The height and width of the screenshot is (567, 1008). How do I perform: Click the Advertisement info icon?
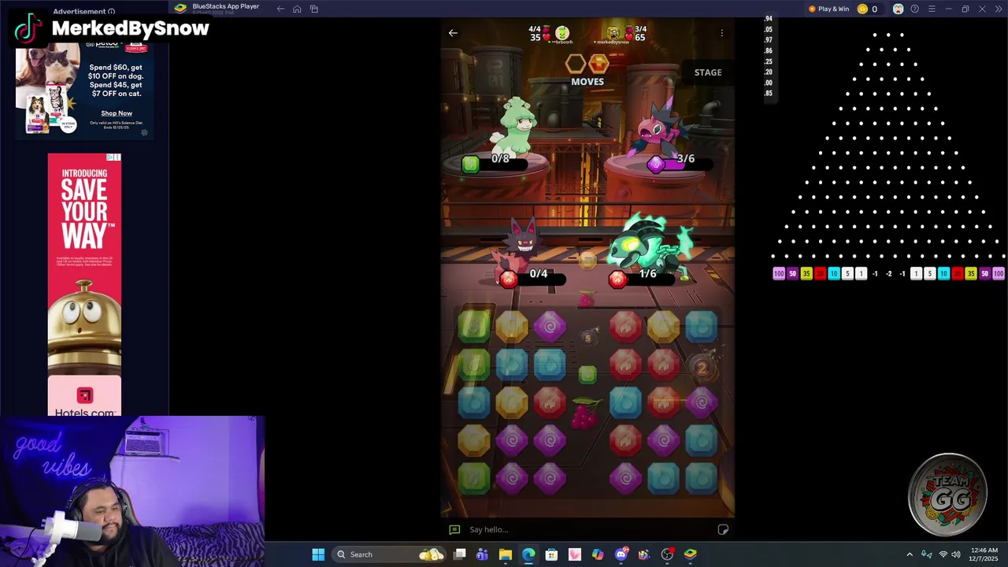click(111, 12)
